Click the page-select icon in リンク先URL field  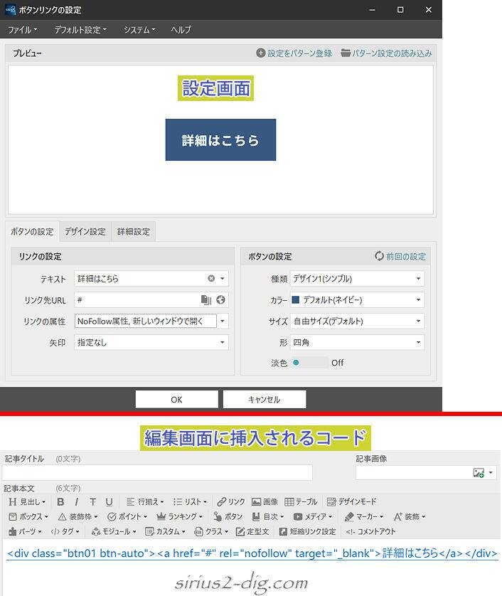[206, 300]
